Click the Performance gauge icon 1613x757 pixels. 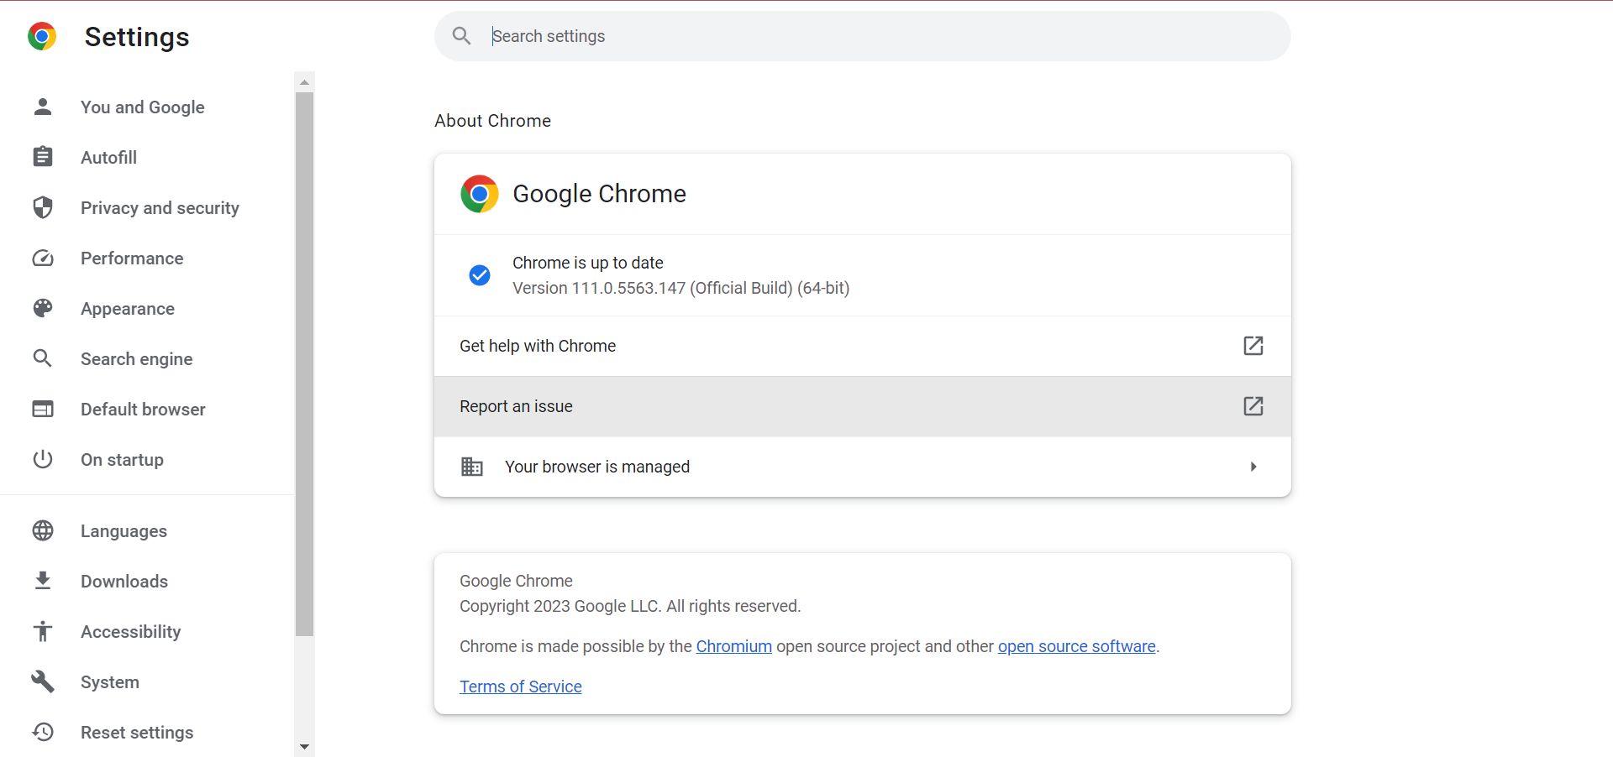pos(43,258)
